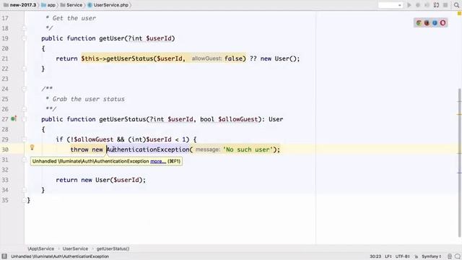
Task: Click \App\Service in bottom breadcrumb
Action: pyautogui.click(x=40, y=248)
